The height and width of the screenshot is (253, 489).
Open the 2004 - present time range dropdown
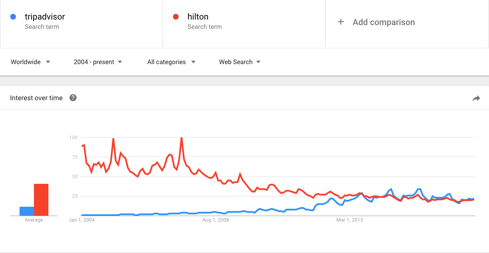pyautogui.click(x=97, y=62)
